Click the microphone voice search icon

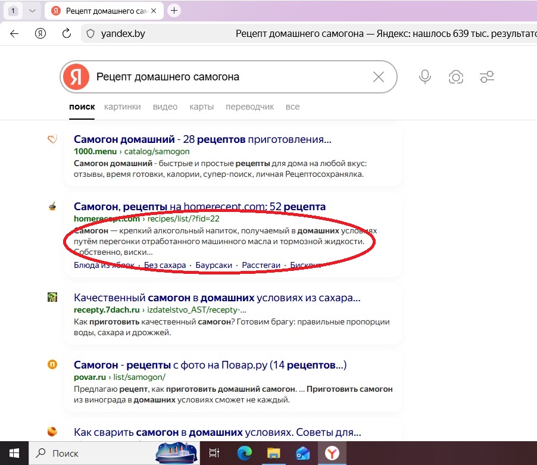[x=424, y=77]
